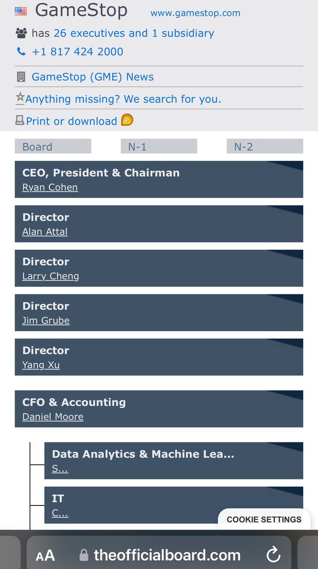Tap the printer icon
This screenshot has height=569, width=318.
coord(20,121)
